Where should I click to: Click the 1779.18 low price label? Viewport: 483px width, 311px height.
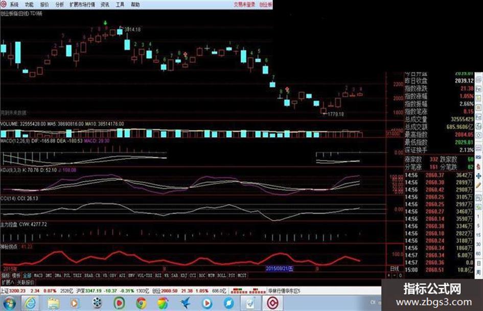pos(335,114)
